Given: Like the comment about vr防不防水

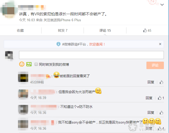Looking at the screenshot, I should [x=161, y=113].
